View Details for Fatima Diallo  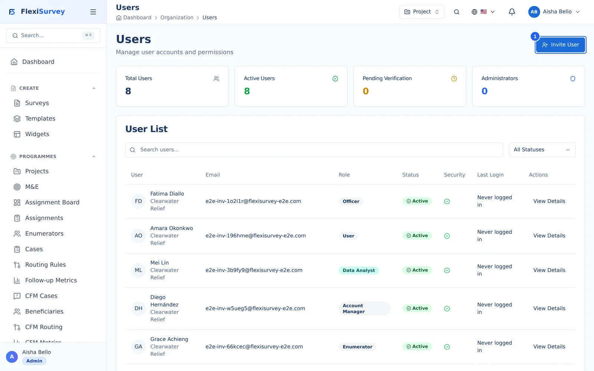coord(549,201)
